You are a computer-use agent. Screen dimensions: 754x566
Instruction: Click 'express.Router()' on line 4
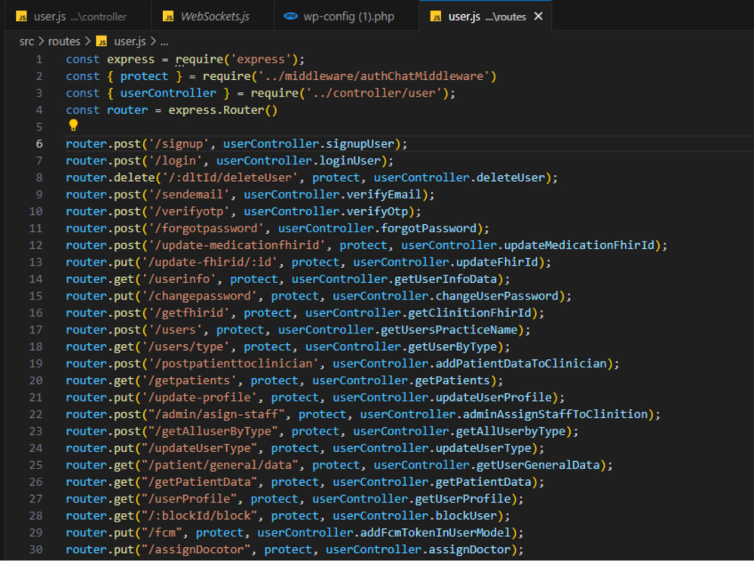222,110
